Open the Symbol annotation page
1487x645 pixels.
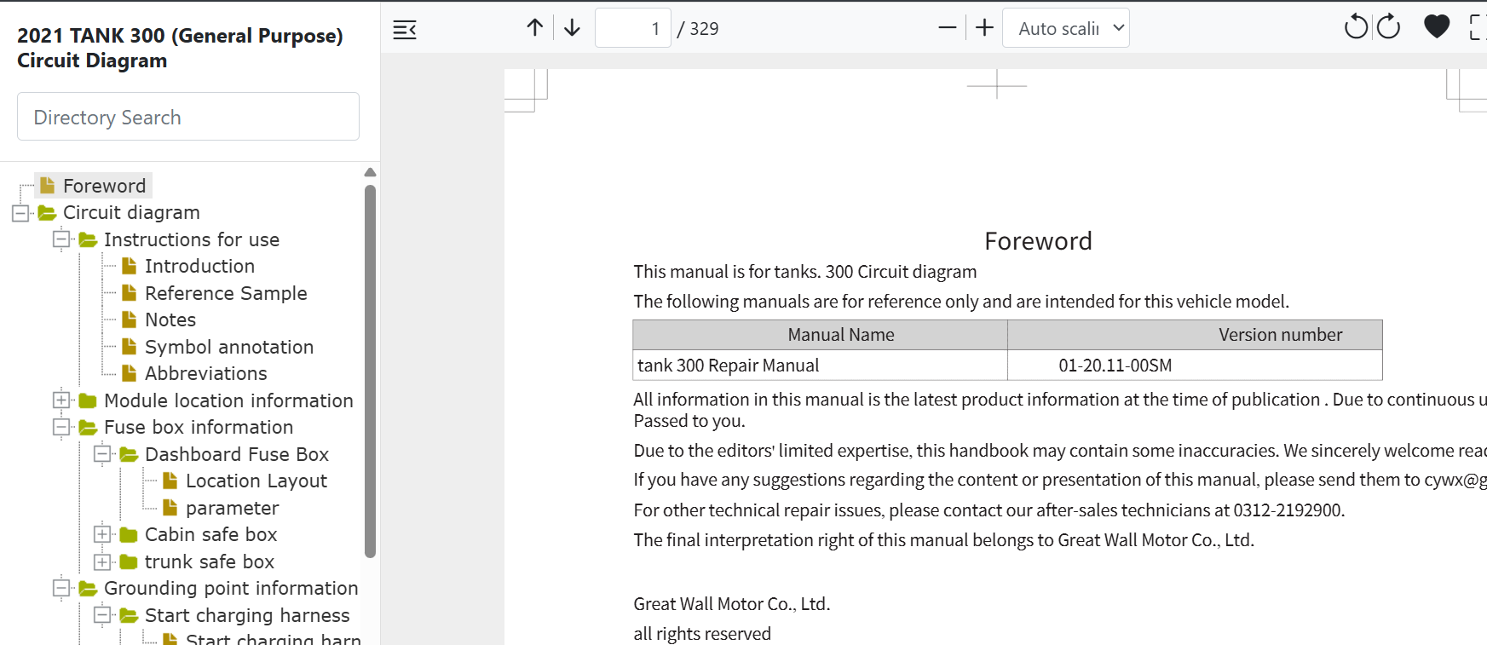click(x=229, y=347)
